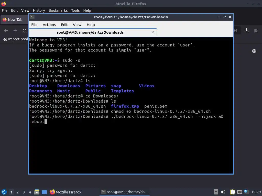Select the root@VM3 Downloads terminal tab
This screenshot has width=262, height=196.
[x=93, y=32]
